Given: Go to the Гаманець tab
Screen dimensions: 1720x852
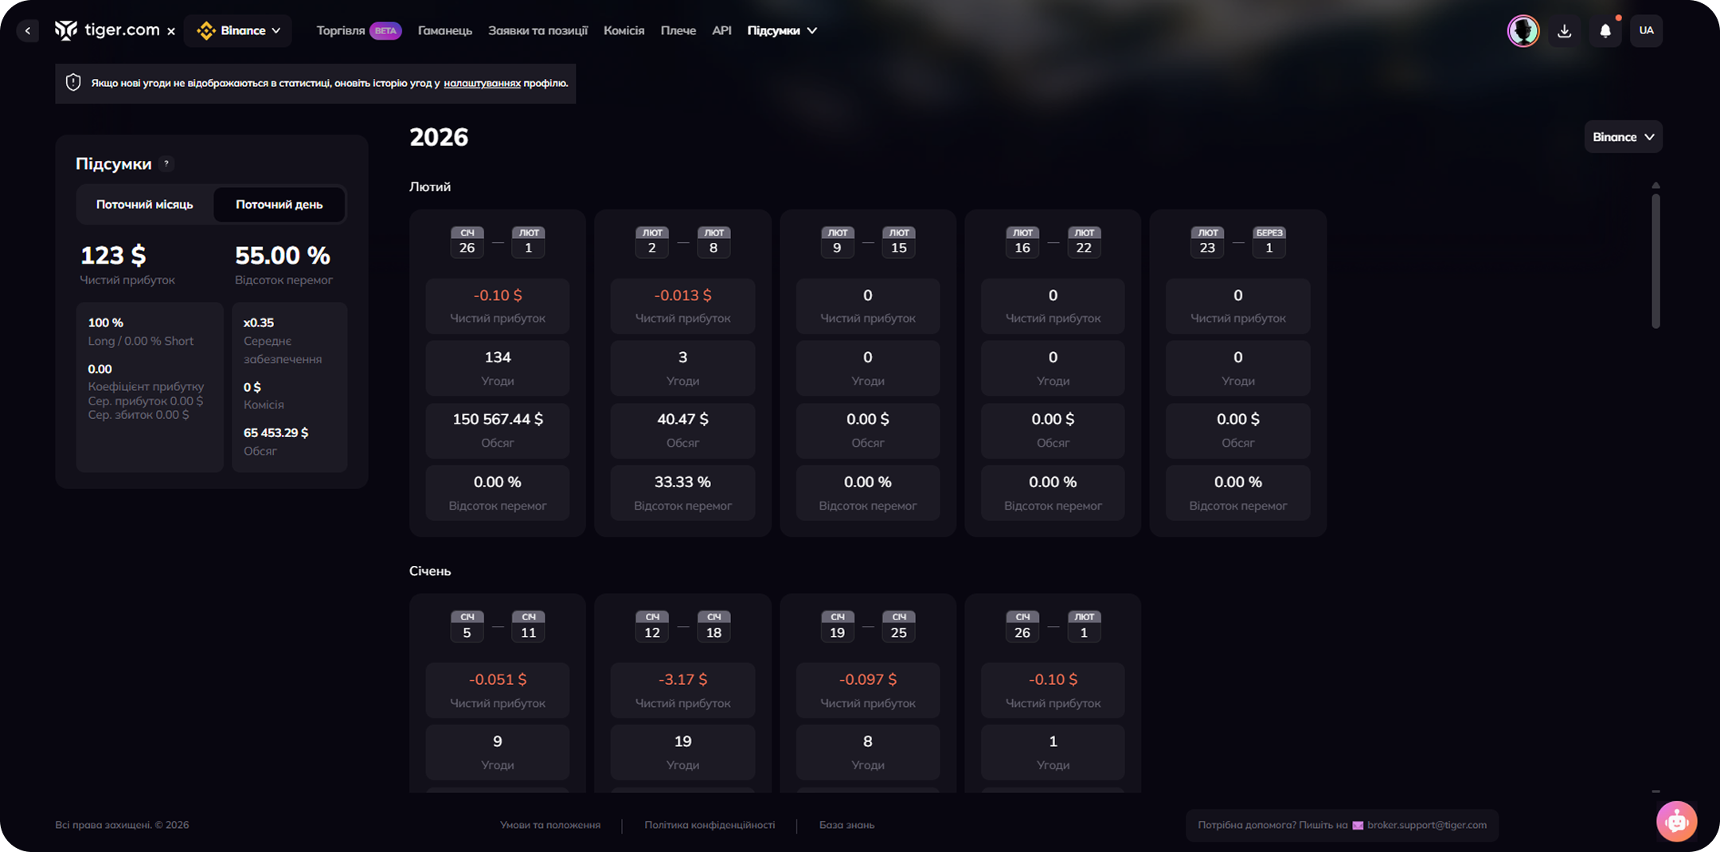Looking at the screenshot, I should tap(444, 31).
